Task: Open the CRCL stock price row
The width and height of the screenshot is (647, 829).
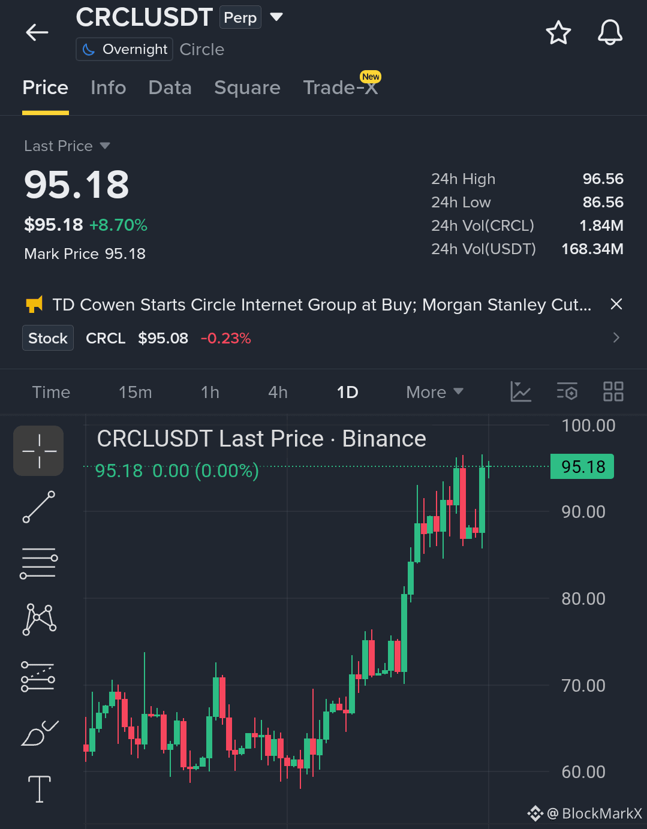Action: (323, 338)
